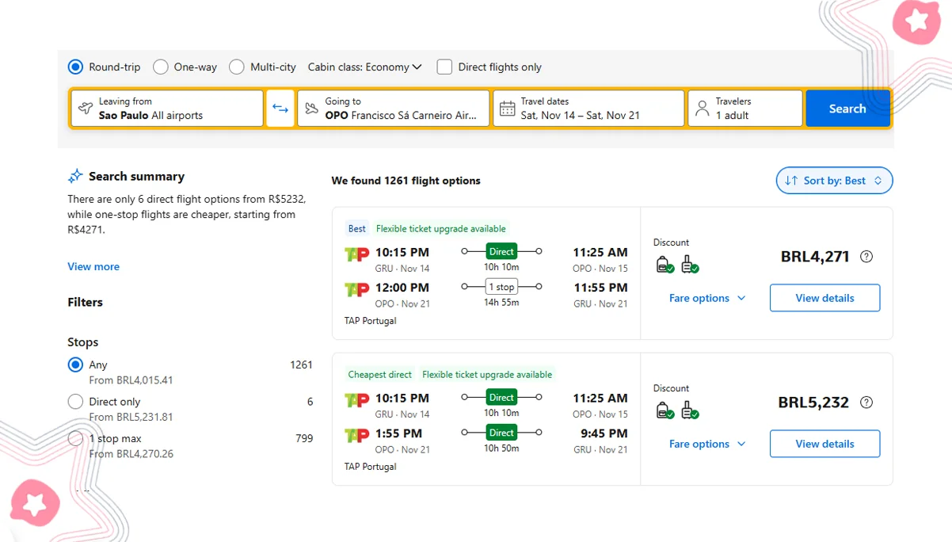This screenshot has height=542, width=952.
Task: Enable Direct flights only checkbox
Action: [444, 67]
